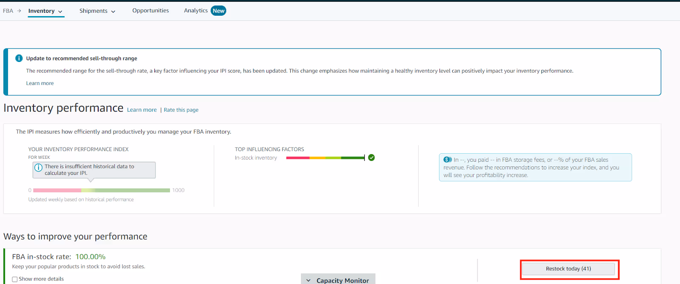Image resolution: width=680 pixels, height=284 pixels.
Task: Click the info icon in the insufficient data tooltip
Action: click(38, 168)
